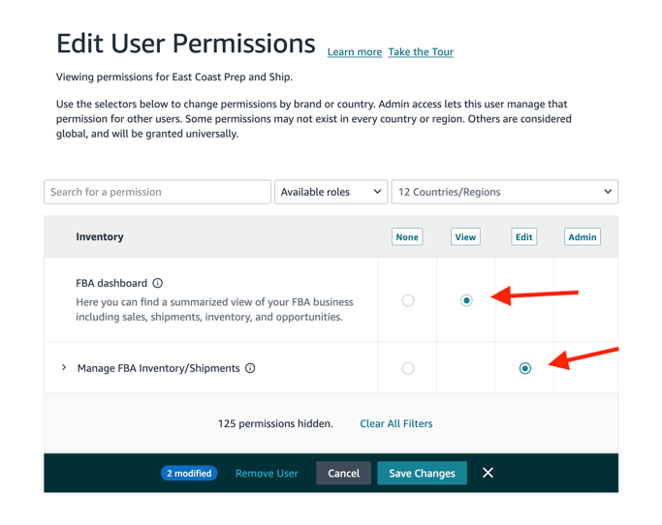Open the Available roles dropdown
662x525 pixels.
(331, 192)
